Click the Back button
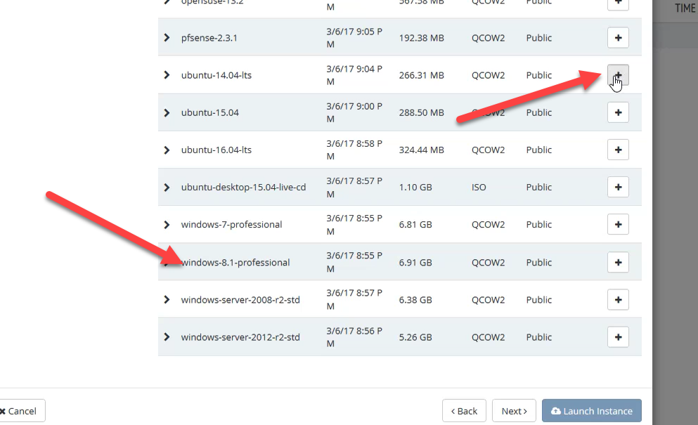Viewport: 698px width, 425px height. point(464,411)
